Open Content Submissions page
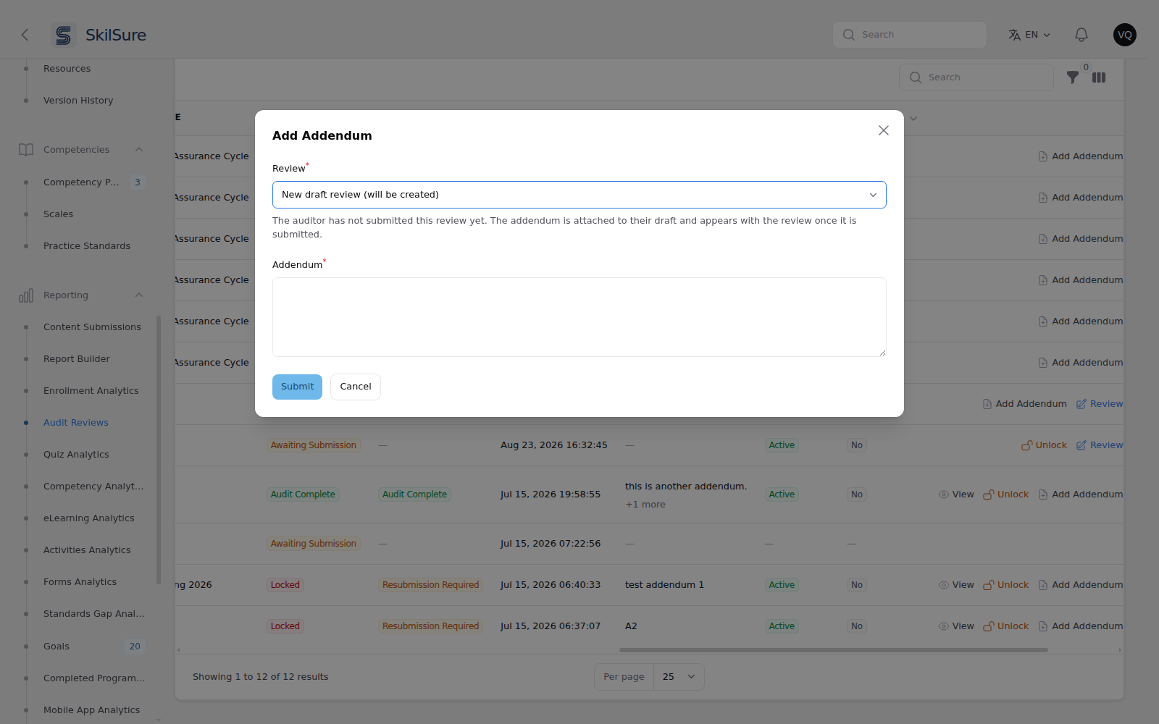This screenshot has width=1159, height=724. pyautogui.click(x=92, y=327)
